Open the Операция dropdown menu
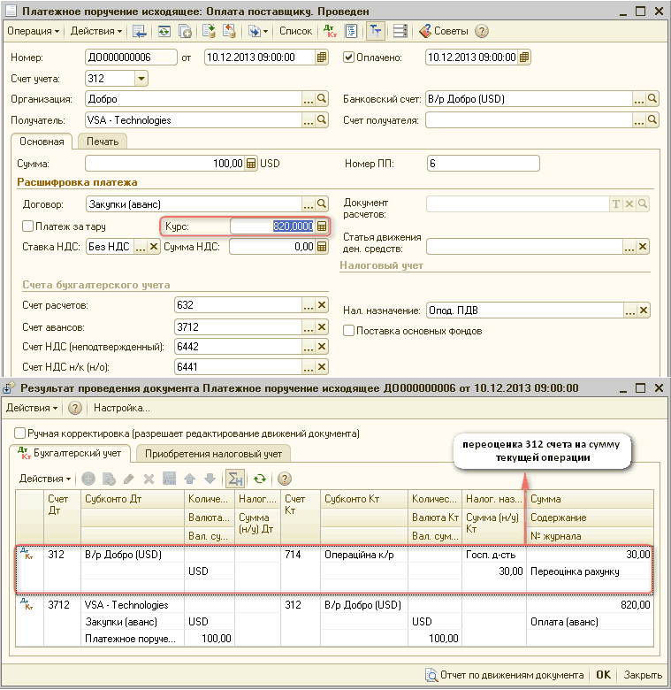Screen dimensions: 671x690 (33, 31)
